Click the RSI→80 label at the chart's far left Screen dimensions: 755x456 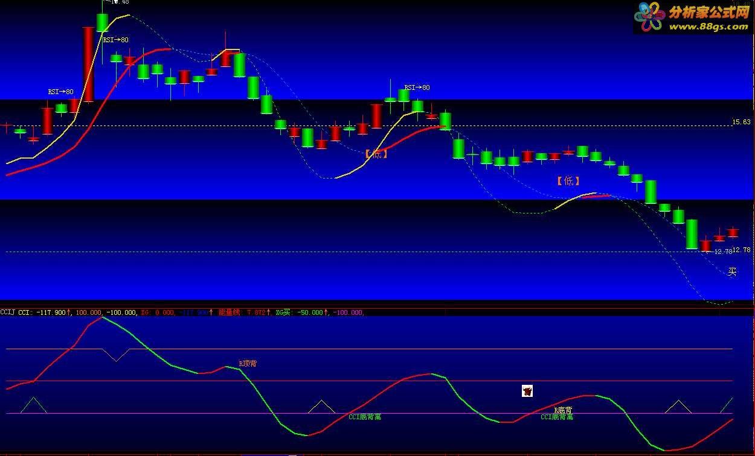[60, 92]
